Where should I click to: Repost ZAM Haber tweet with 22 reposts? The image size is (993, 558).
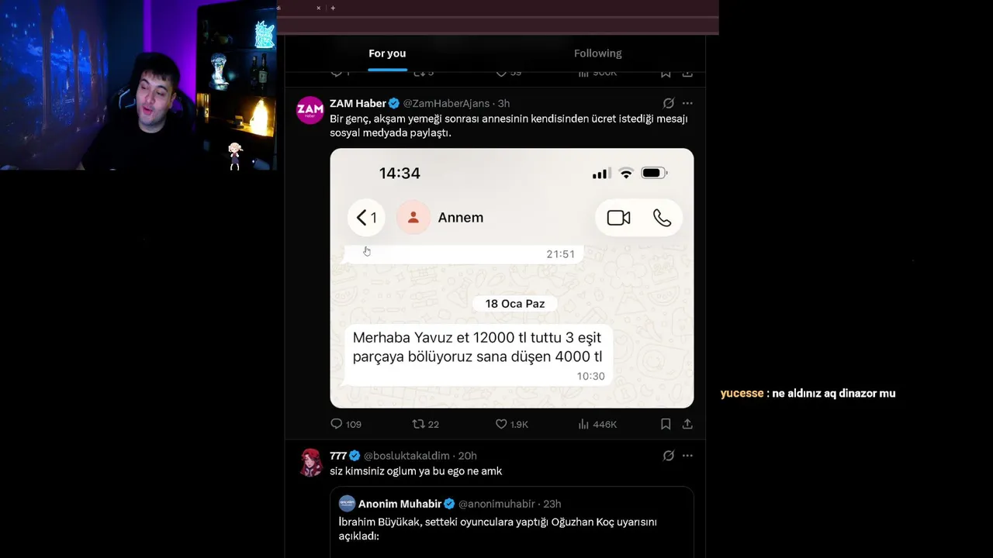[425, 424]
